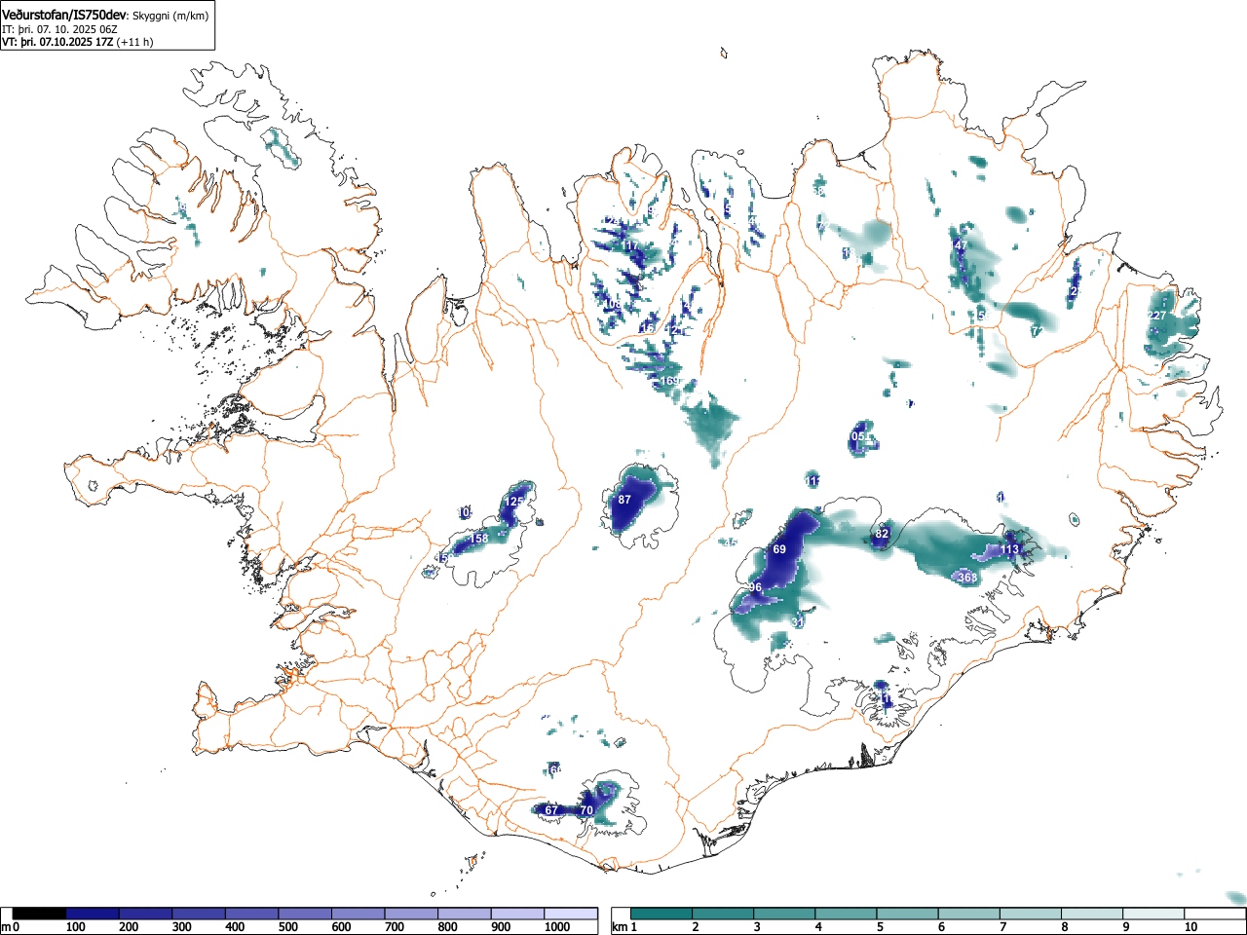This screenshot has height=935, width=1247.
Task: Click the '363' visibility value on map
Action: pyautogui.click(x=967, y=578)
